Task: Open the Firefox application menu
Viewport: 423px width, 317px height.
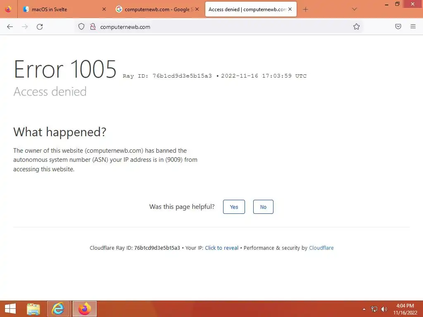Action: [413, 26]
